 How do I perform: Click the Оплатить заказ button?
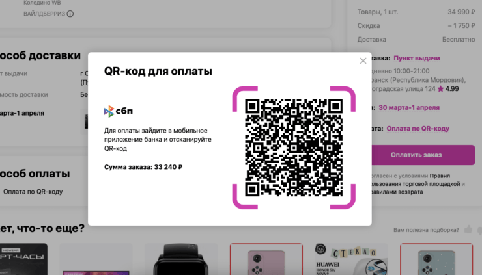point(423,155)
